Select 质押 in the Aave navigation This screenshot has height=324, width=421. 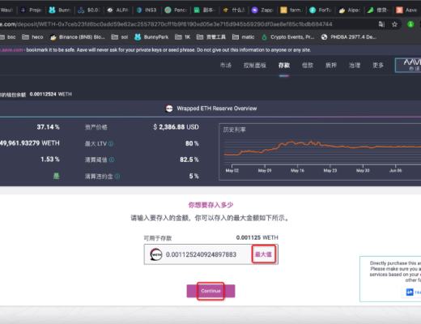[331, 66]
